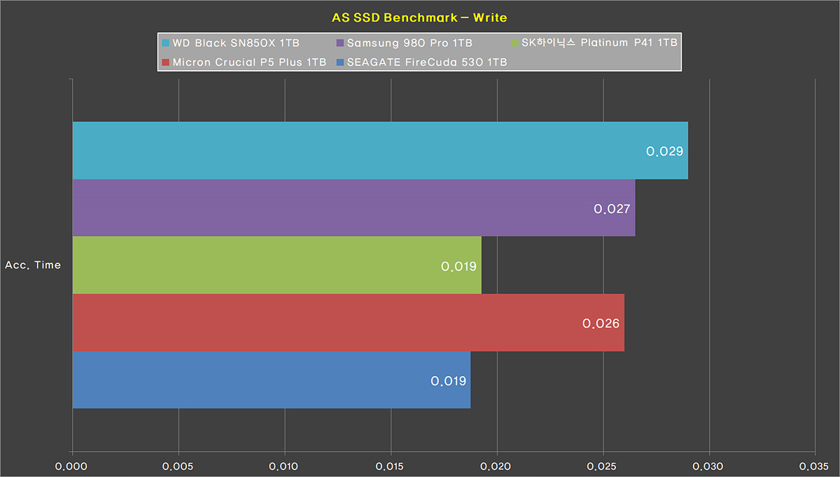Screen dimensions: 840x477
Task: Click the Acc. Time axis label
Action: (x=33, y=265)
